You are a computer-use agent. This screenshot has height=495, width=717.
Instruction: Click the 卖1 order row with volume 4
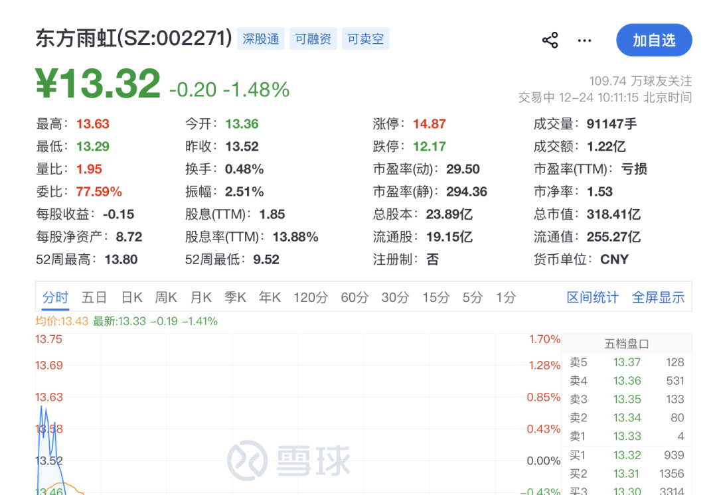click(627, 436)
